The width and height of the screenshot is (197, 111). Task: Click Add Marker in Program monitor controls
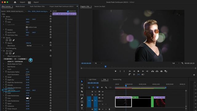pos(115,71)
